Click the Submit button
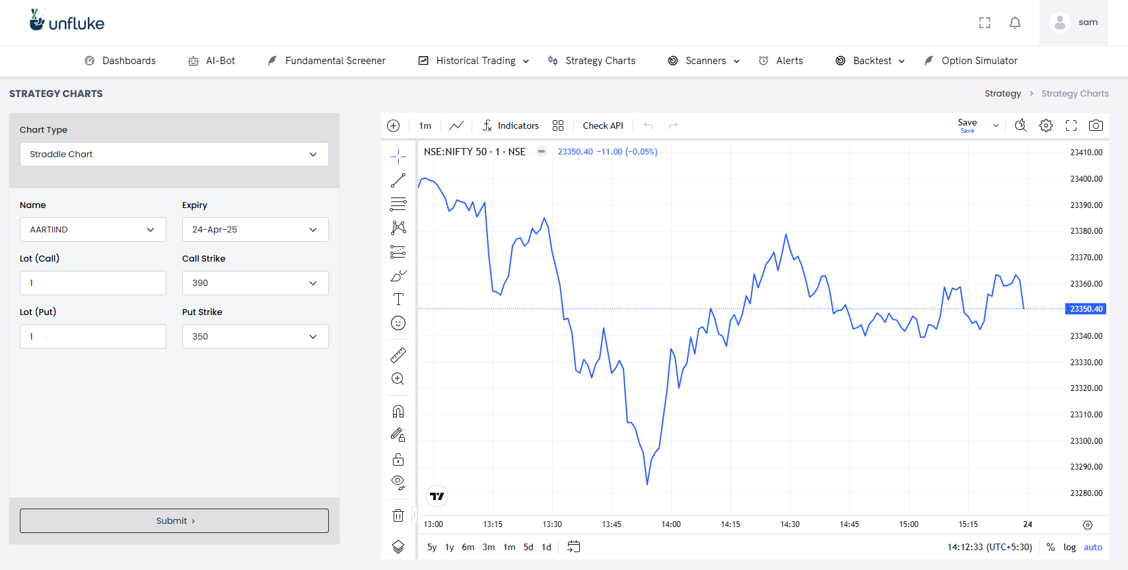 174,520
